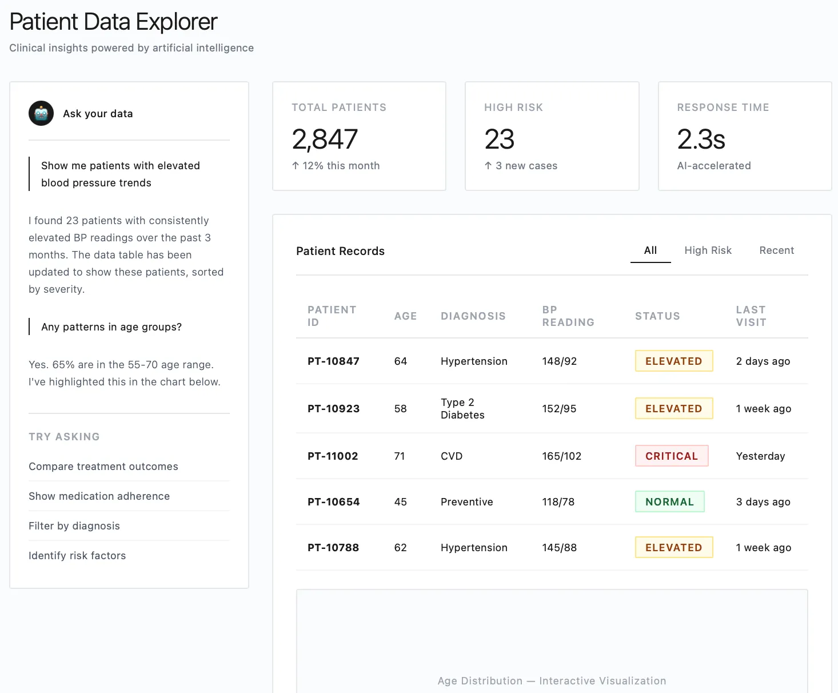The image size is (838, 693).
Task: Select patient ID PT-11002
Action: click(333, 456)
